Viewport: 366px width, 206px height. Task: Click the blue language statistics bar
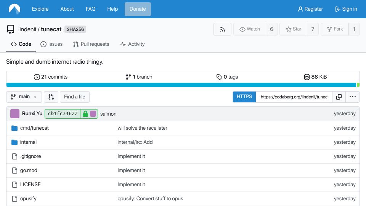181,85
